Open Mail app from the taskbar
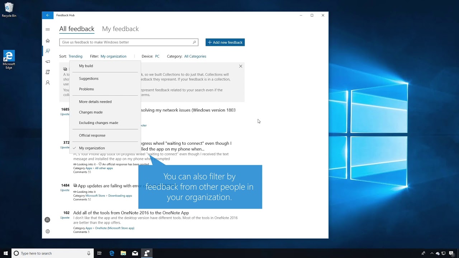This screenshot has width=459, height=258. 135,253
